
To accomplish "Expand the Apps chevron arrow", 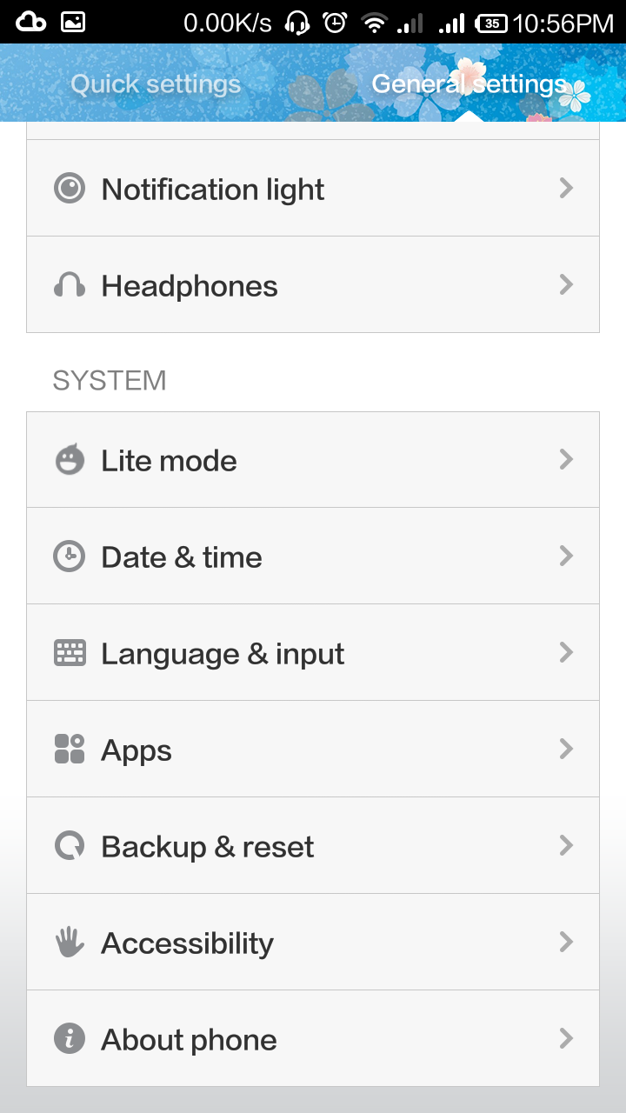I will 566,749.
